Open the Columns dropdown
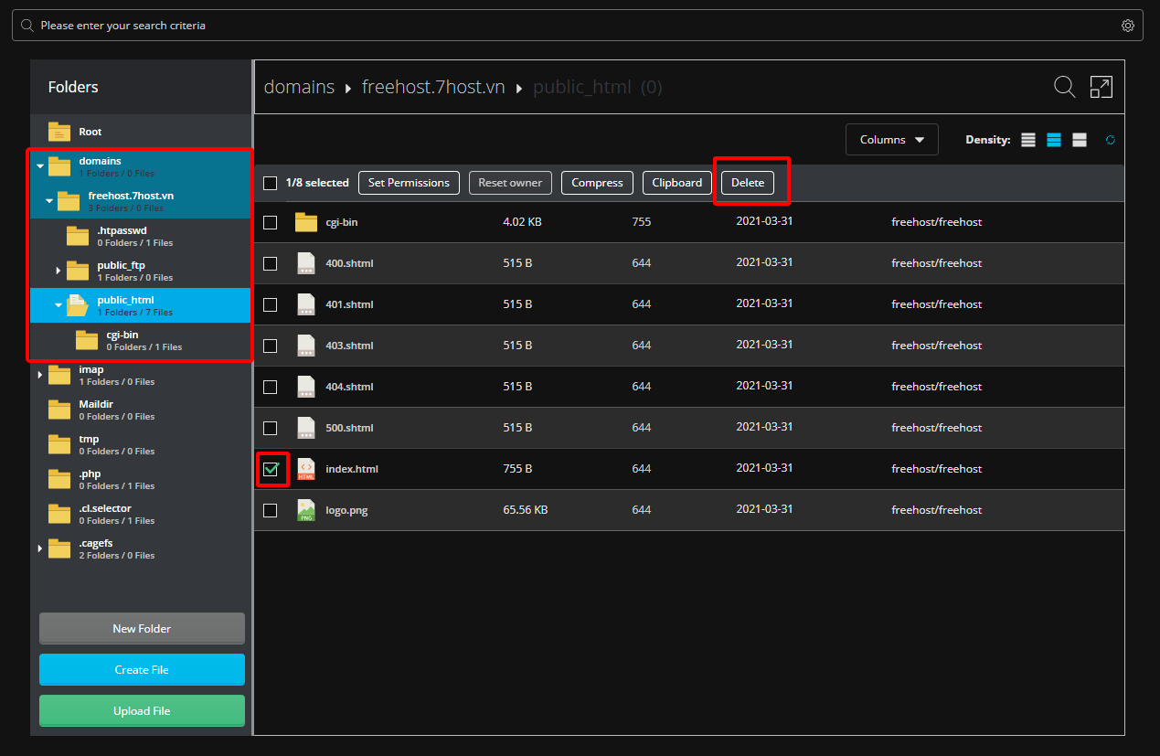This screenshot has height=756, width=1160. (891, 140)
